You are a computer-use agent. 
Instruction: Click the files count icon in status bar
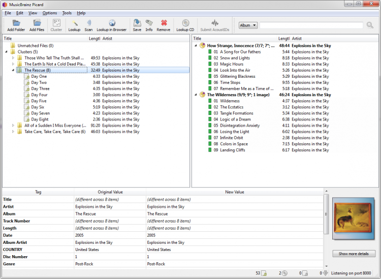264,273
